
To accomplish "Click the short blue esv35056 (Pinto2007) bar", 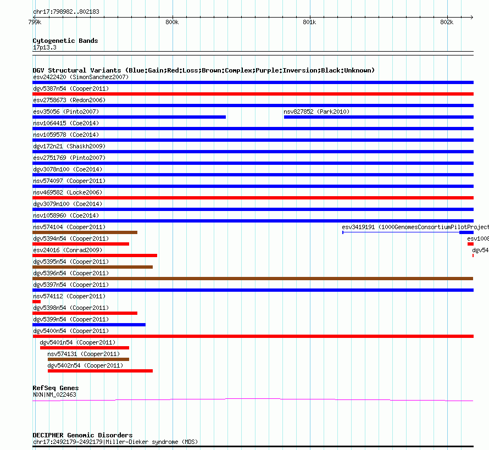I will pyautogui.click(x=129, y=117).
